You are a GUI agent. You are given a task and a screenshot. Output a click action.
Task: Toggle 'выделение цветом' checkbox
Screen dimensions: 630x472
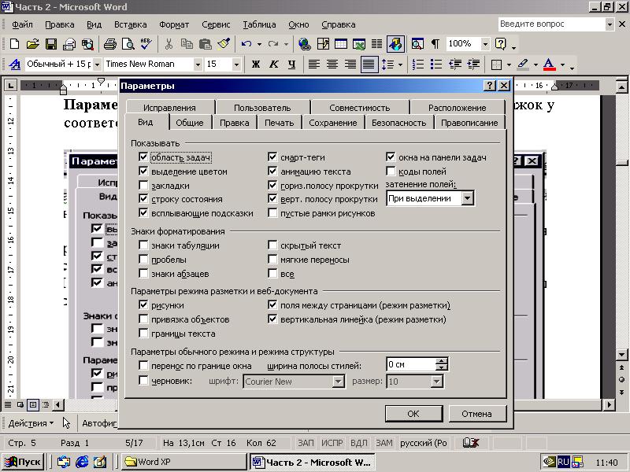point(143,171)
